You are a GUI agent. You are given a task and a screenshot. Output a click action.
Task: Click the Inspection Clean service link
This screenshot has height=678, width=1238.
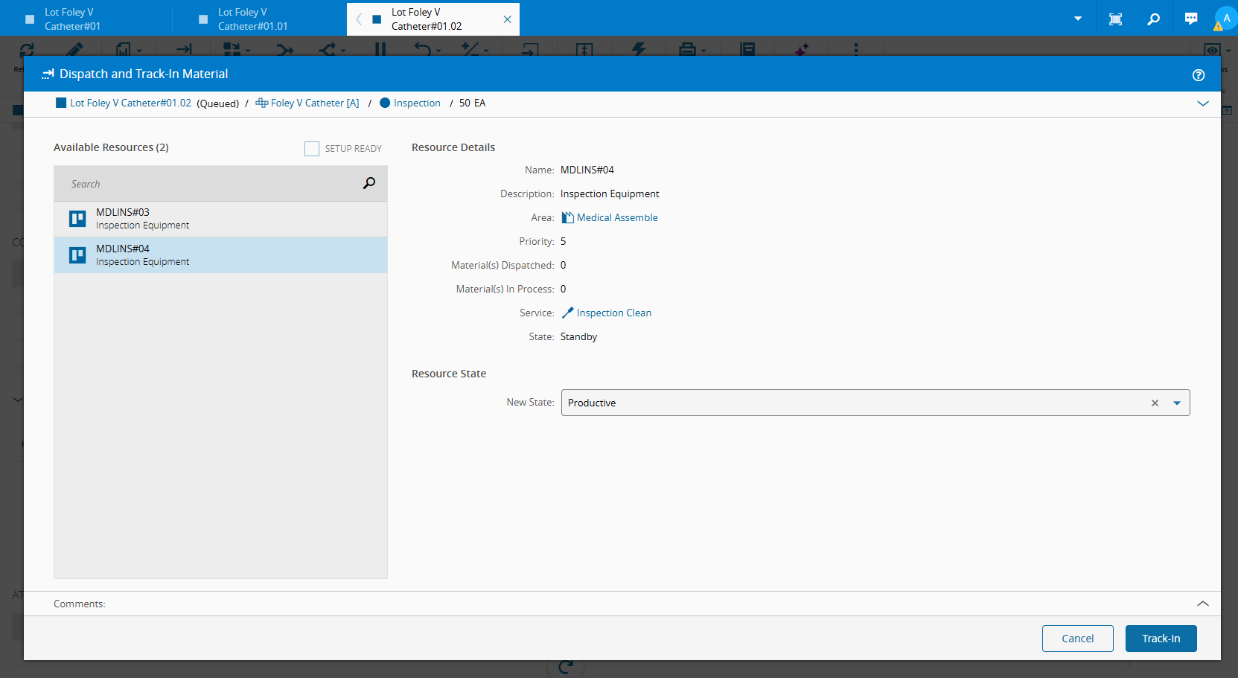(613, 313)
